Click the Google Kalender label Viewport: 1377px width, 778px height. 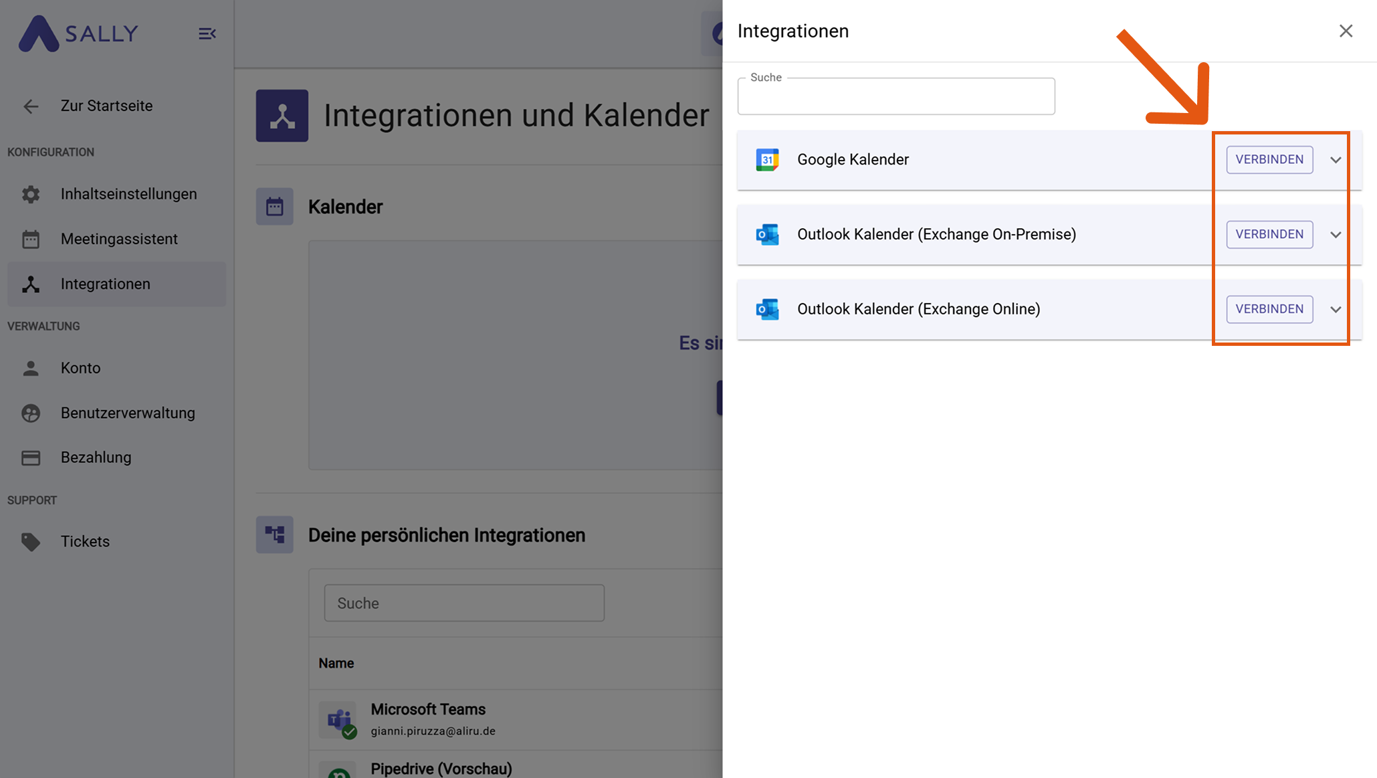pos(853,160)
